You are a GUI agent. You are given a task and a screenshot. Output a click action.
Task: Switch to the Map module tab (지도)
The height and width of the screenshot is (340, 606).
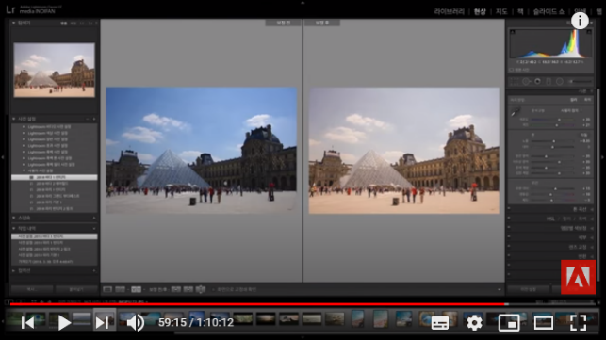pos(501,11)
